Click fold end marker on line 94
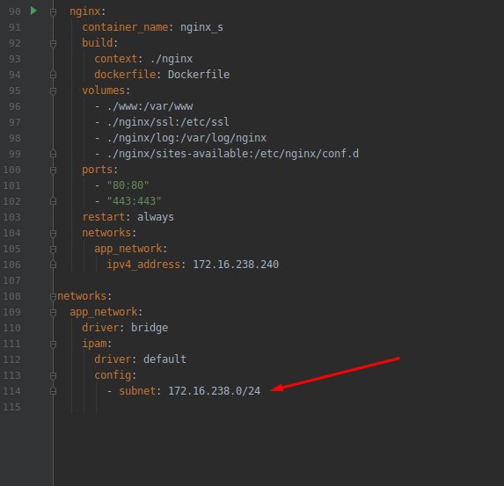504x486 pixels. [x=54, y=75]
